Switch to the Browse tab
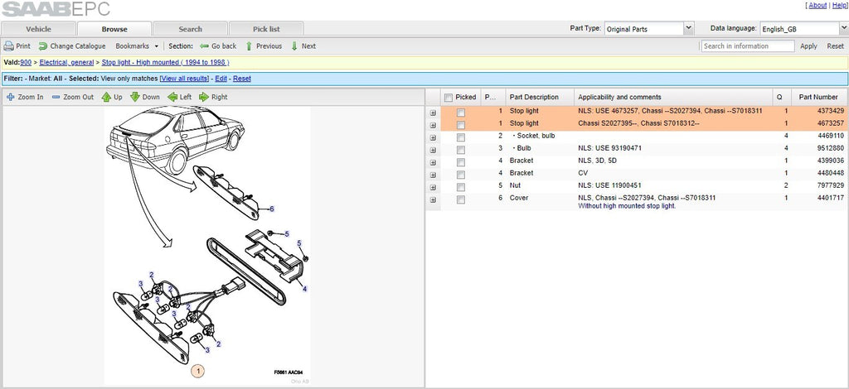The height and width of the screenshot is (389, 849). pos(114,29)
